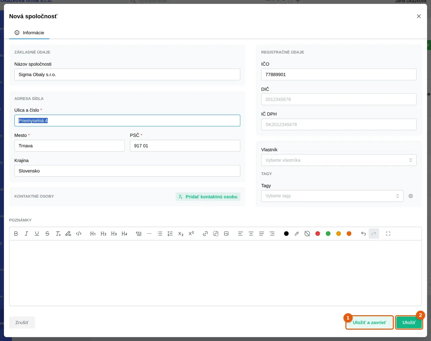
Task: Apply strikethrough in notes toolbar
Action: point(47,234)
